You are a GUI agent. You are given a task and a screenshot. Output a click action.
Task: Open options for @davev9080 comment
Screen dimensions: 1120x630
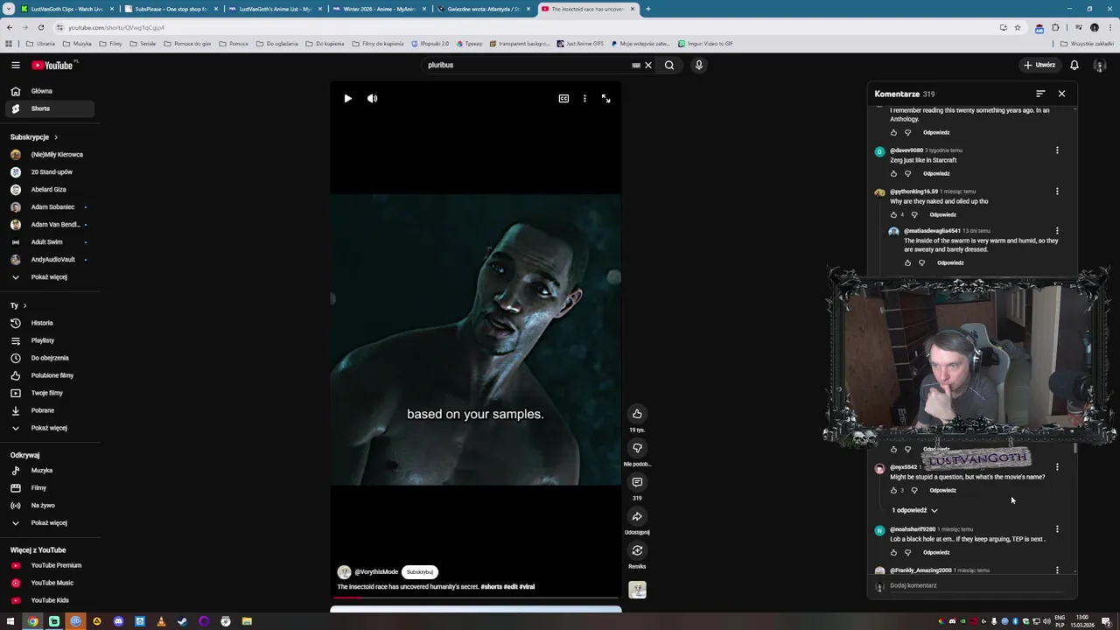point(1057,150)
